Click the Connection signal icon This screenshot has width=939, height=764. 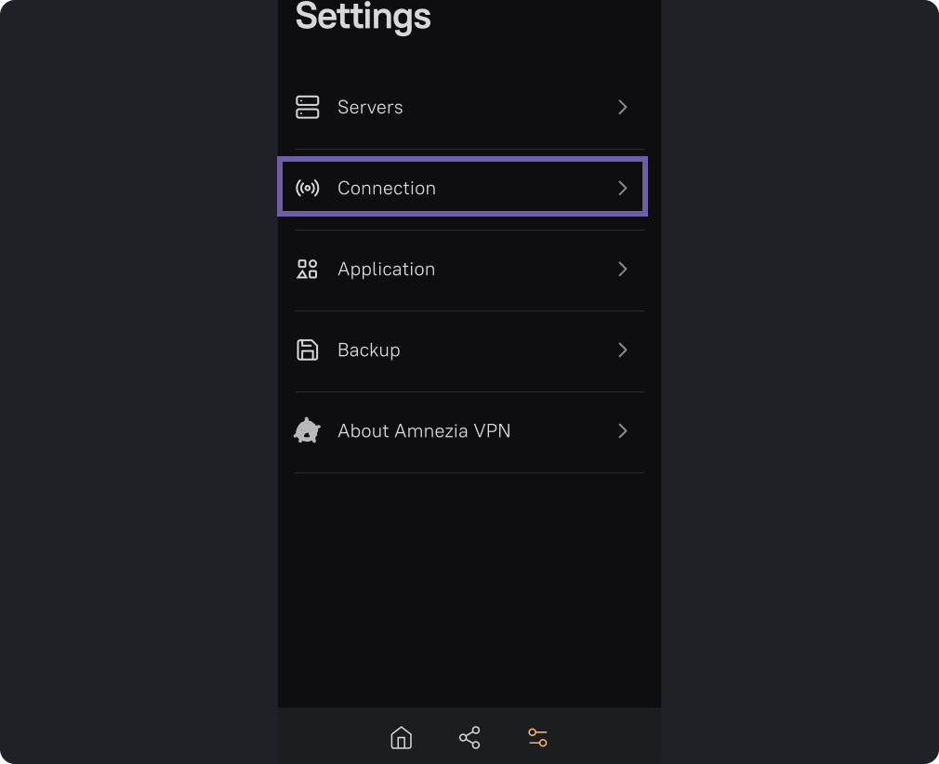307,188
